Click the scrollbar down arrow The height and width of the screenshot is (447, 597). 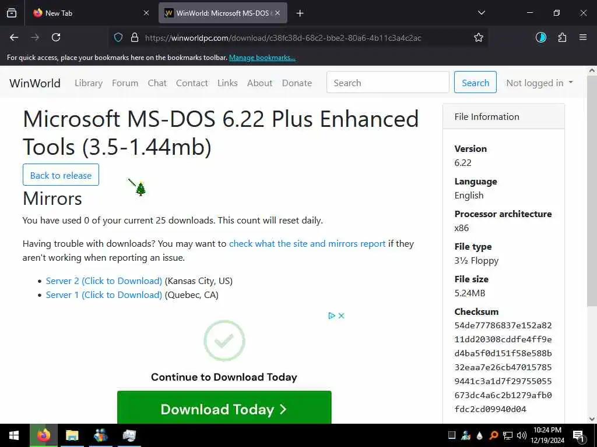[592, 419]
